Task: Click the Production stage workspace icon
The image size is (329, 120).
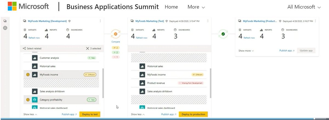Action: click(240, 21)
